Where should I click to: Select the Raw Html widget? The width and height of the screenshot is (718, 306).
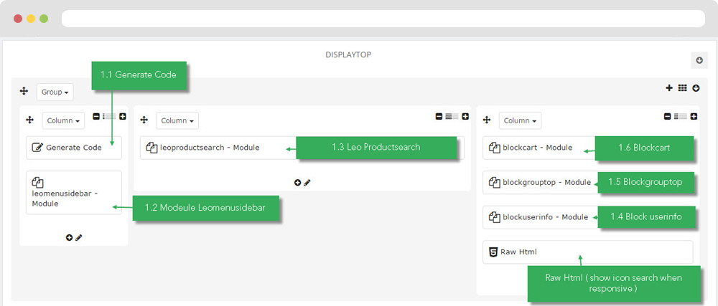[x=587, y=252]
